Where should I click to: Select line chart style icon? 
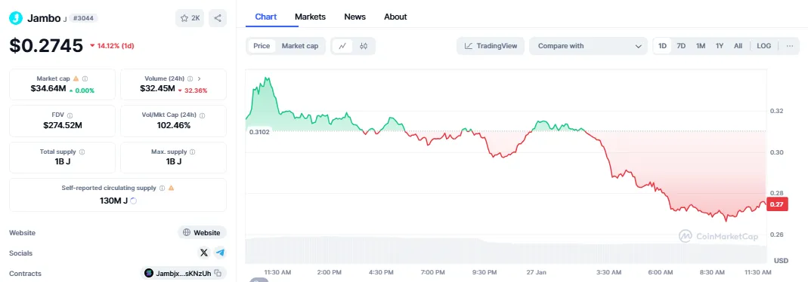coord(342,46)
